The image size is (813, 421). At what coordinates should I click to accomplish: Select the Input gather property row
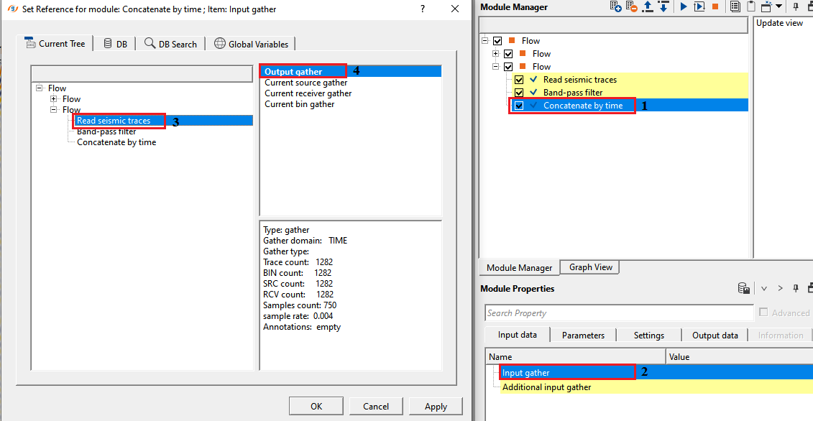click(656, 372)
